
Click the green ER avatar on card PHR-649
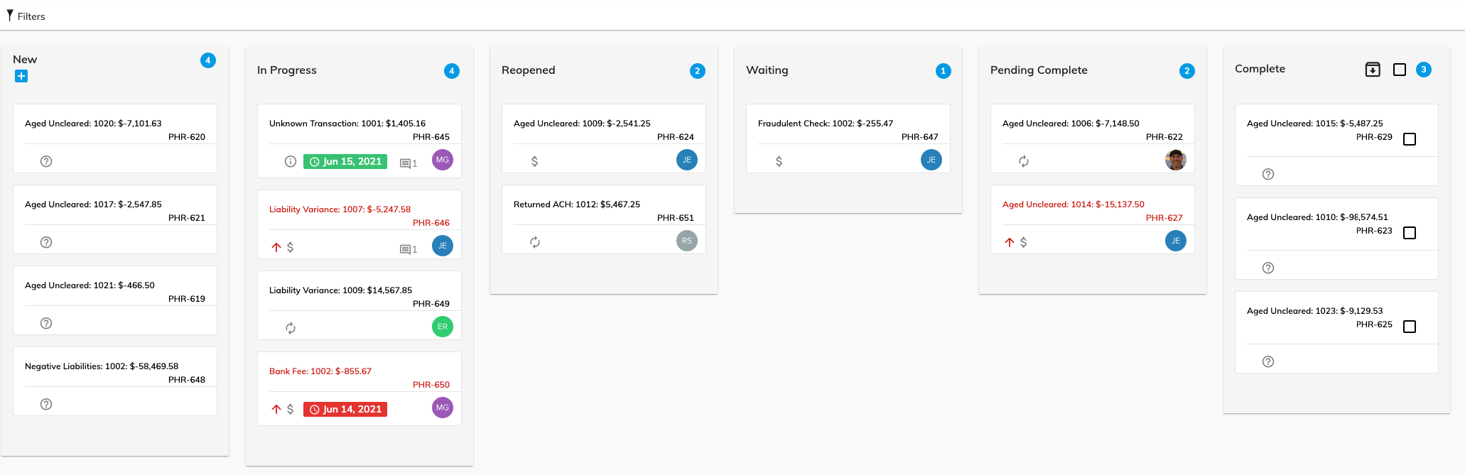442,327
